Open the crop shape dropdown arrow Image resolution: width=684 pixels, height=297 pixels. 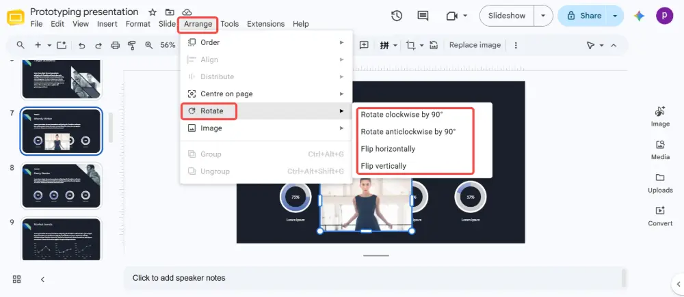tap(422, 45)
